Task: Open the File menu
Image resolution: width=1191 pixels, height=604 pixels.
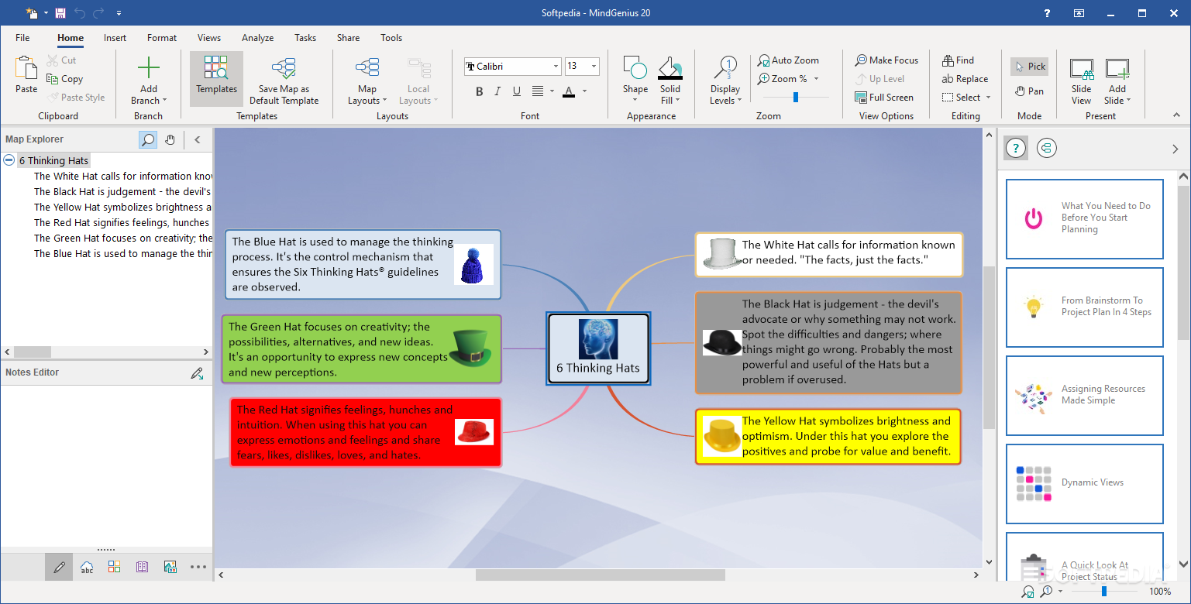Action: (x=22, y=38)
